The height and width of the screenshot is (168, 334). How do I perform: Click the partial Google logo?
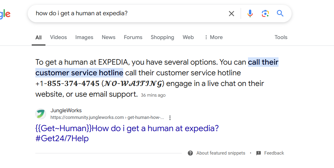pyautogui.click(x=5, y=14)
